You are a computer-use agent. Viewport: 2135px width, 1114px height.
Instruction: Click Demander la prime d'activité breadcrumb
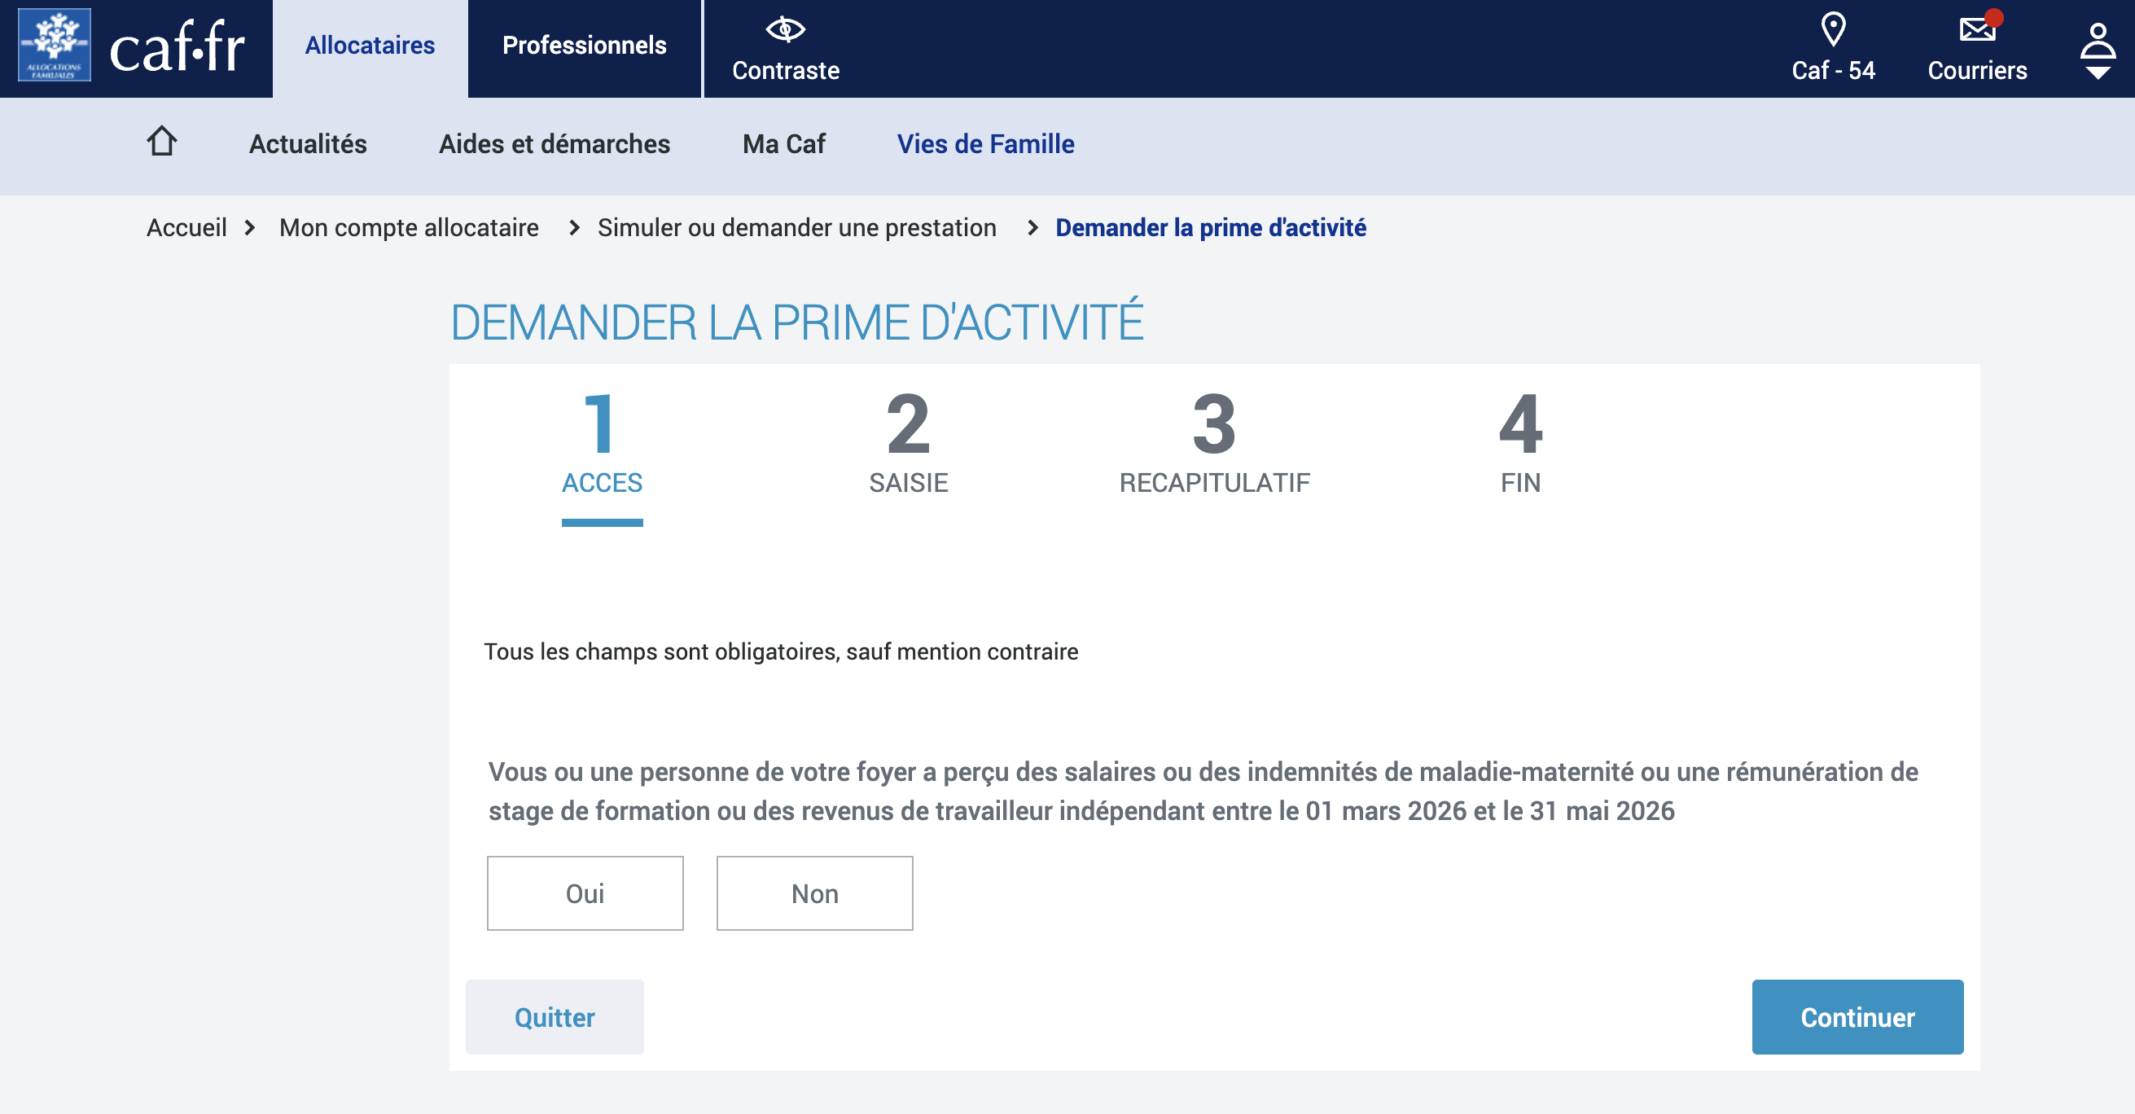1210,227
